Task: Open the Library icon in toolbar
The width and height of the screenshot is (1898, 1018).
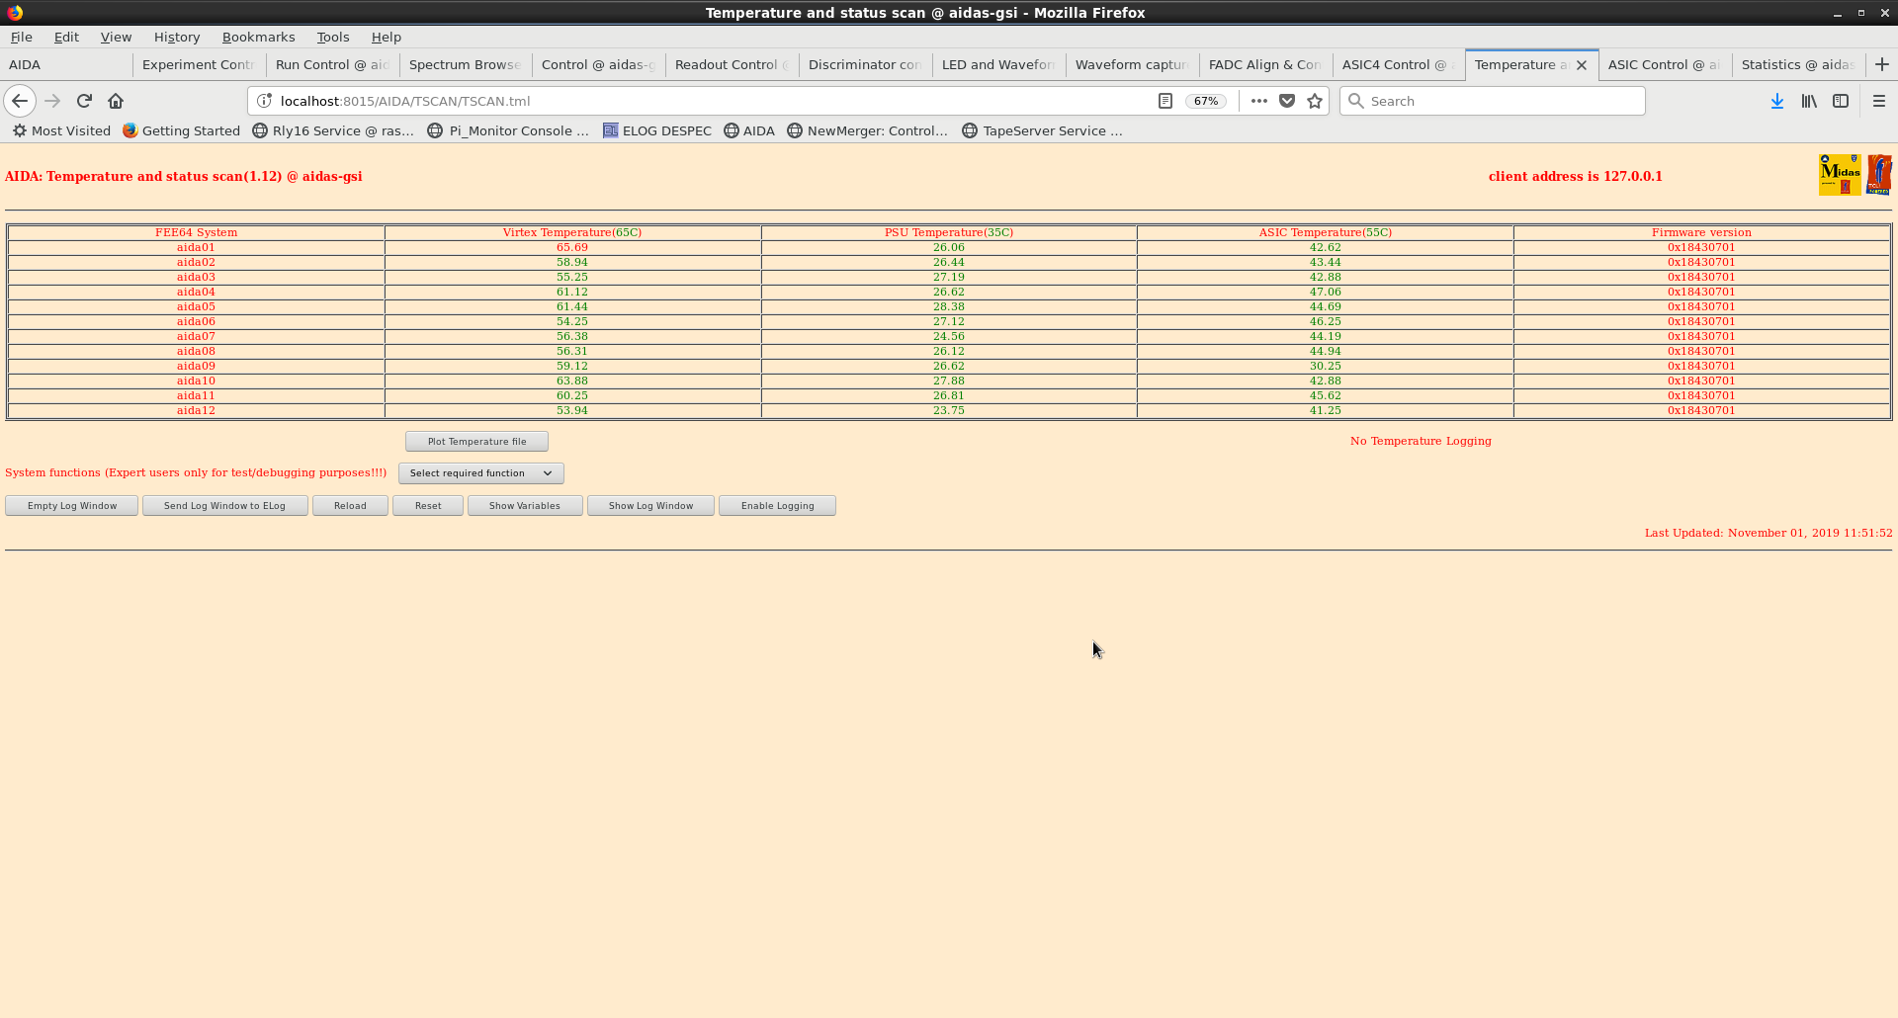Action: [1808, 101]
